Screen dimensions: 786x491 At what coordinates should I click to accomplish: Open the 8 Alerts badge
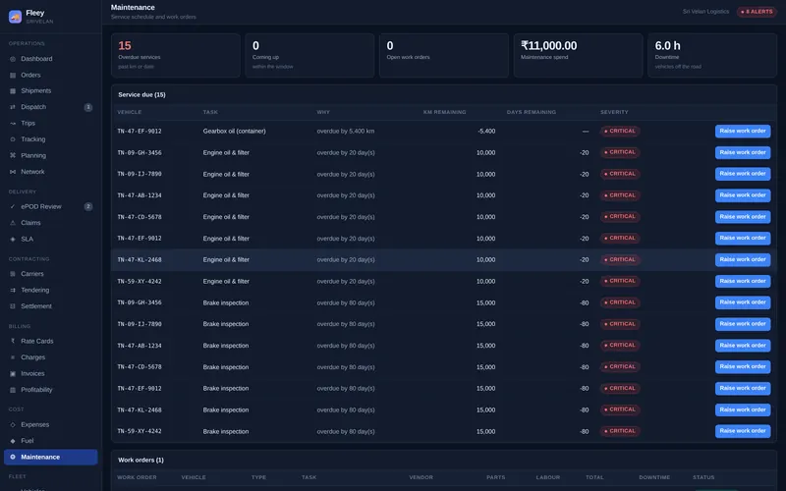click(757, 12)
